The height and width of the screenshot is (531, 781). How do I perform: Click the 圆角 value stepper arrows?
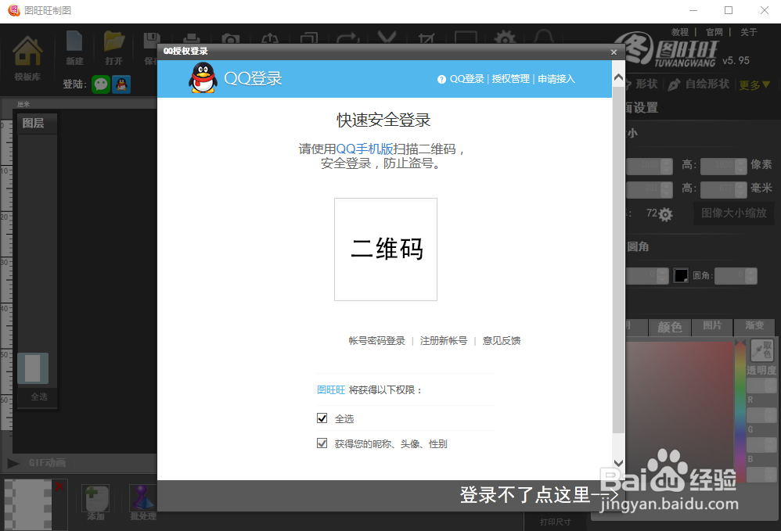coord(750,276)
